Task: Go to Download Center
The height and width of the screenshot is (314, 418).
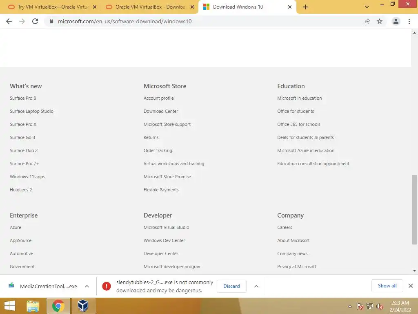Action: click(x=161, y=111)
